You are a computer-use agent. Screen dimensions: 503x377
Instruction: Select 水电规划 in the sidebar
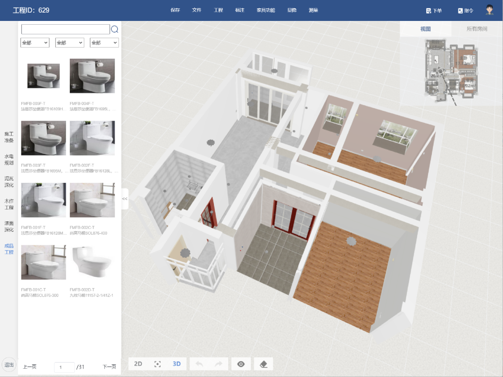coord(9,159)
